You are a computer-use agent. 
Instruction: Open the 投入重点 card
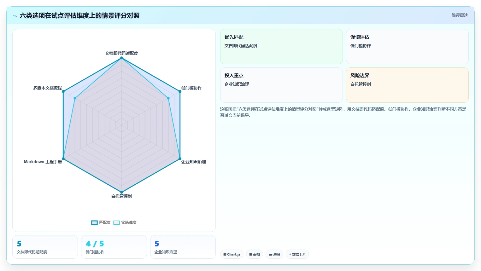point(281,85)
